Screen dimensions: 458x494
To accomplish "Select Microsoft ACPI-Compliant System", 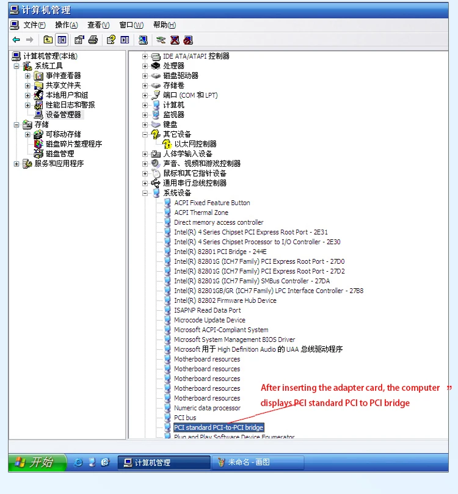I will point(221,330).
